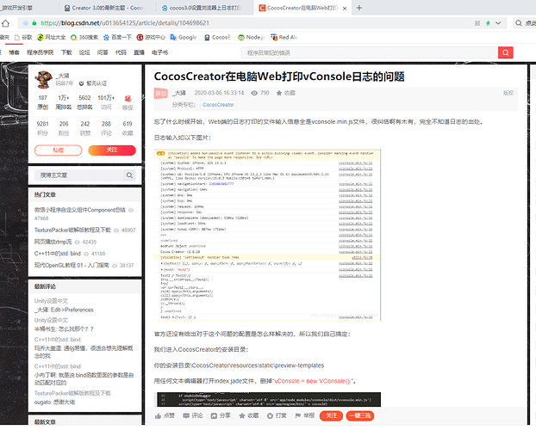This screenshot has height=430, width=536.
Task: Click the CSDN site search input field
Action: point(369,53)
